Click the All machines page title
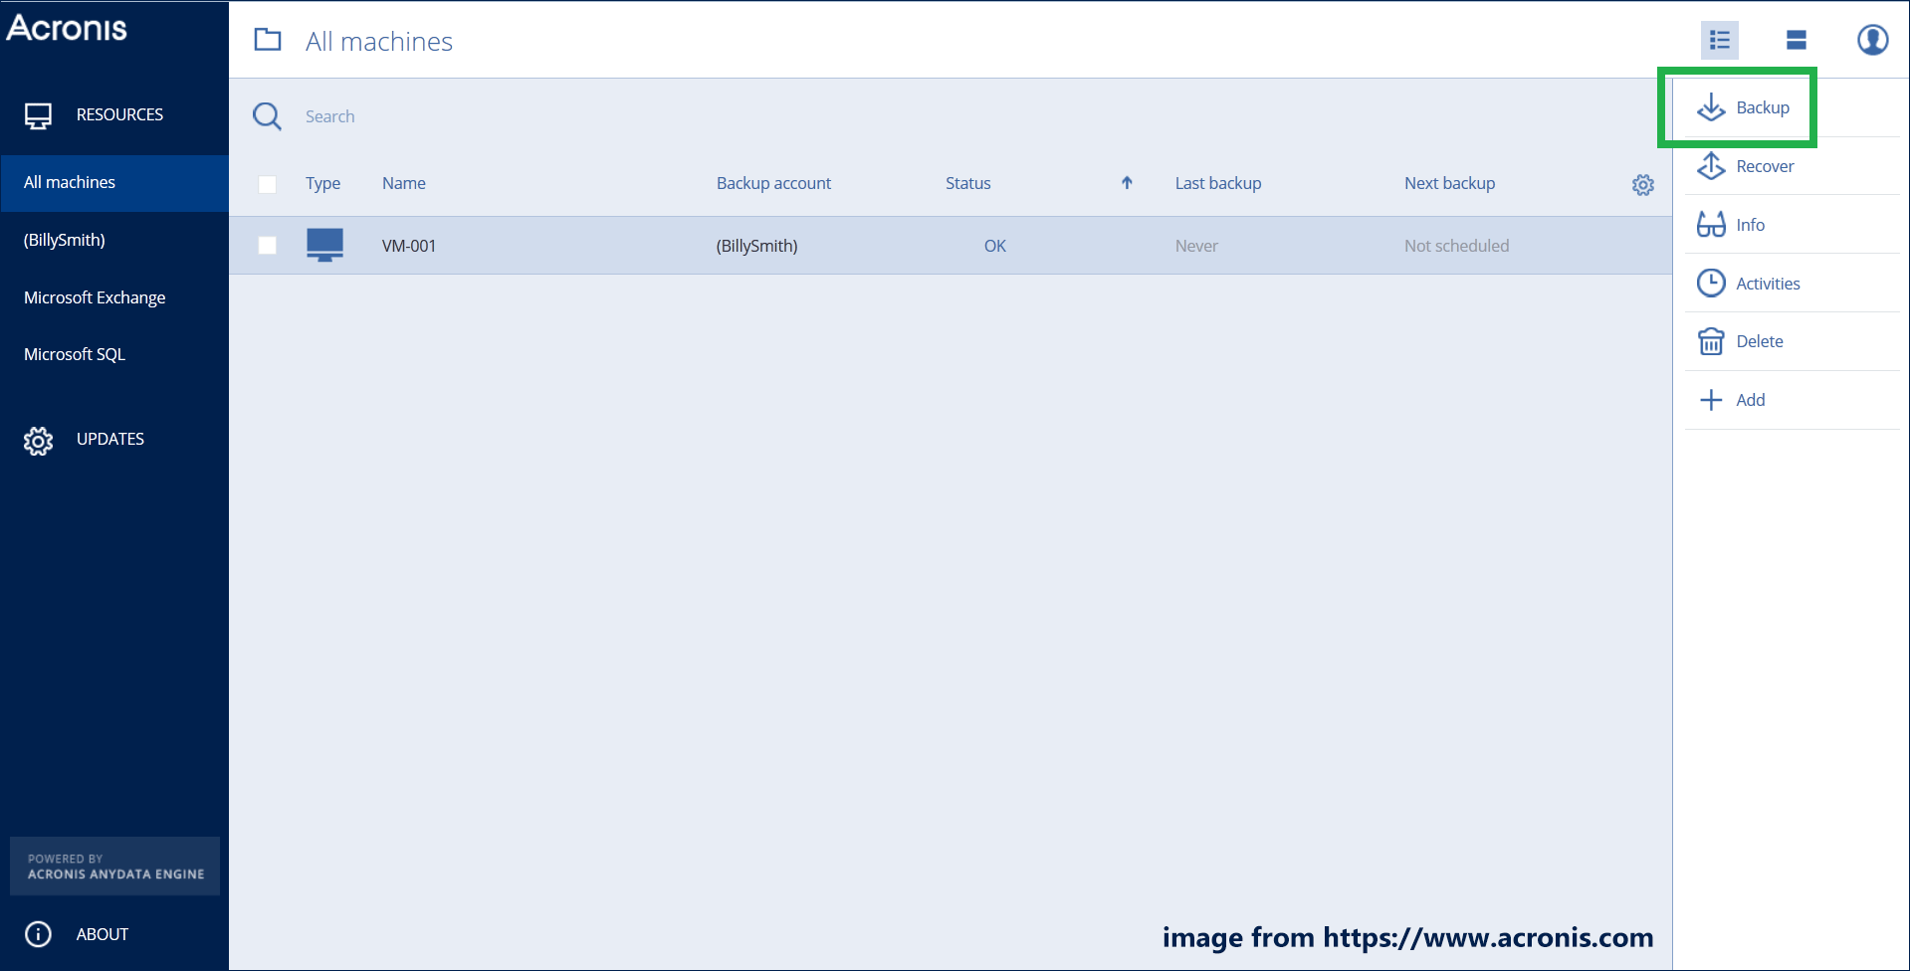Viewport: 1910px width, 971px height. click(379, 41)
